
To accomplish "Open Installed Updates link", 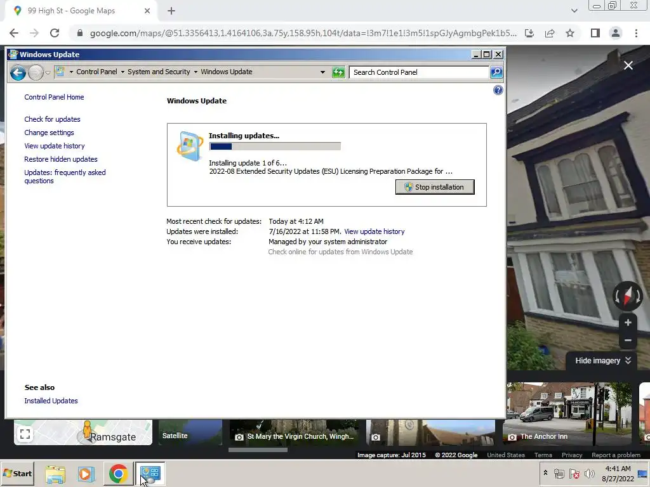I will 51,401.
